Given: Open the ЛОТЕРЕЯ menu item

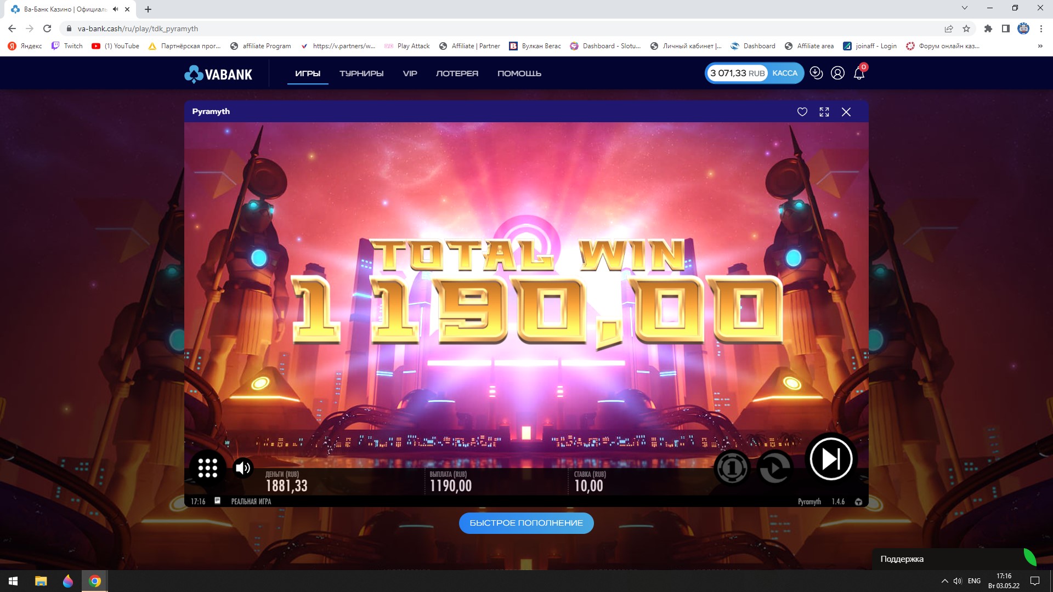Looking at the screenshot, I should (x=457, y=73).
